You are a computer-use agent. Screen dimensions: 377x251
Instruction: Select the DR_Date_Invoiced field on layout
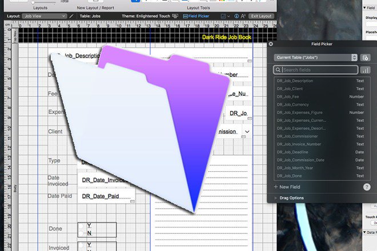coord(106,180)
